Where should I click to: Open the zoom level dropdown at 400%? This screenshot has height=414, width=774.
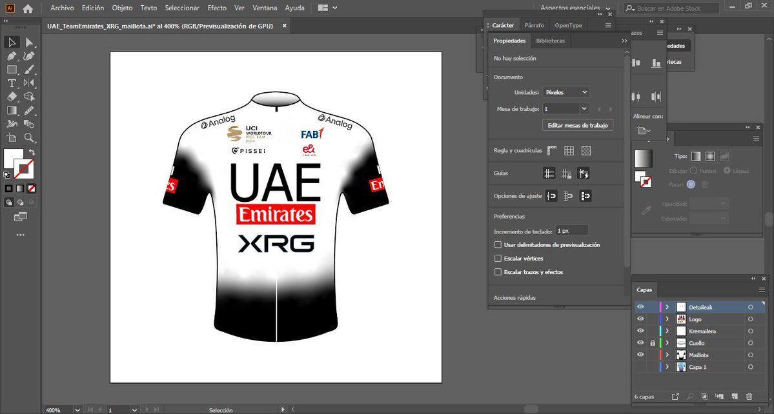click(77, 410)
